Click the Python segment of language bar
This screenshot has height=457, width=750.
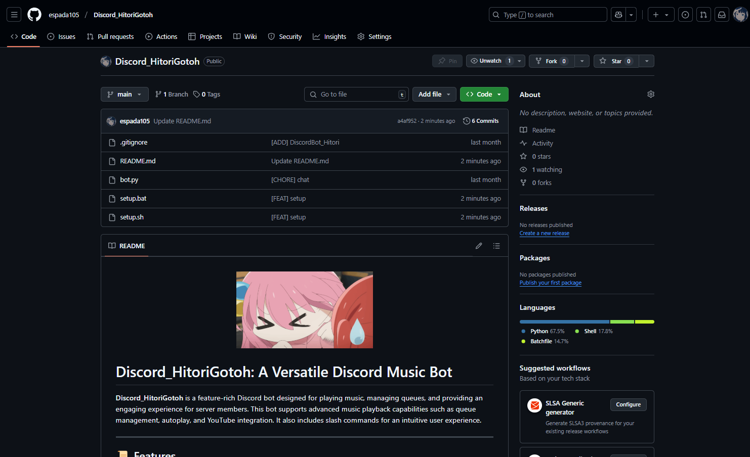(564, 322)
